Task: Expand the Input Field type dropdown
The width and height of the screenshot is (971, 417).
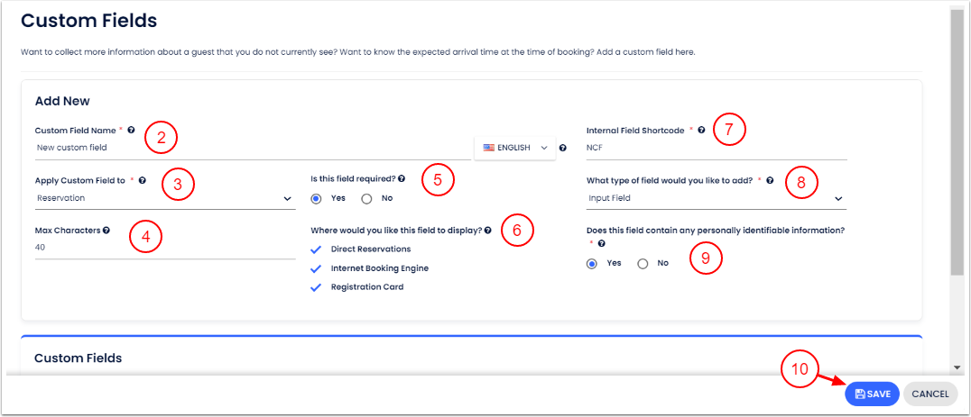Action: 716,199
